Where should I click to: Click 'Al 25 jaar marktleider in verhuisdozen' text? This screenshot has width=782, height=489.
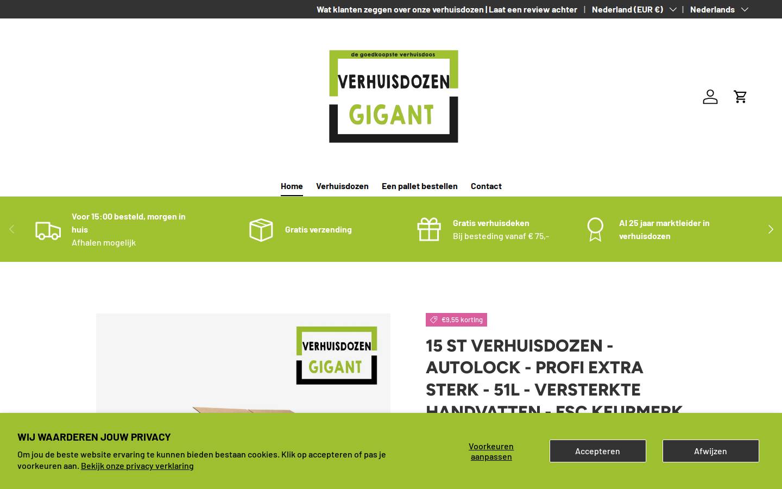(664, 229)
